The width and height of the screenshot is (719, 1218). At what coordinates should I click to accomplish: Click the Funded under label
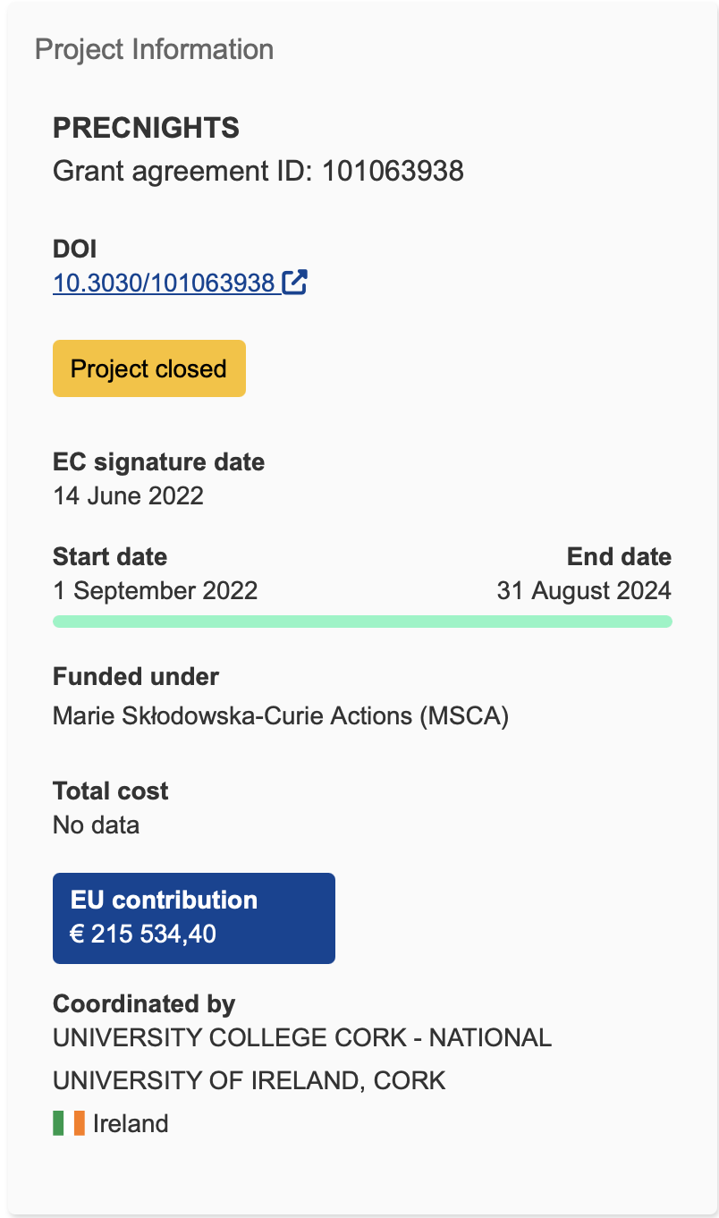[x=136, y=677]
